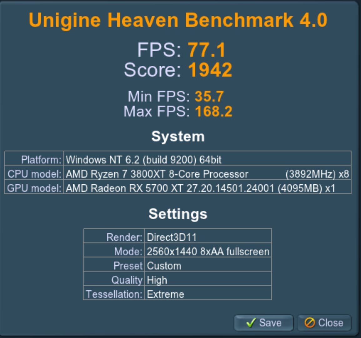
Task: Click the High quality value
Action: [157, 280]
